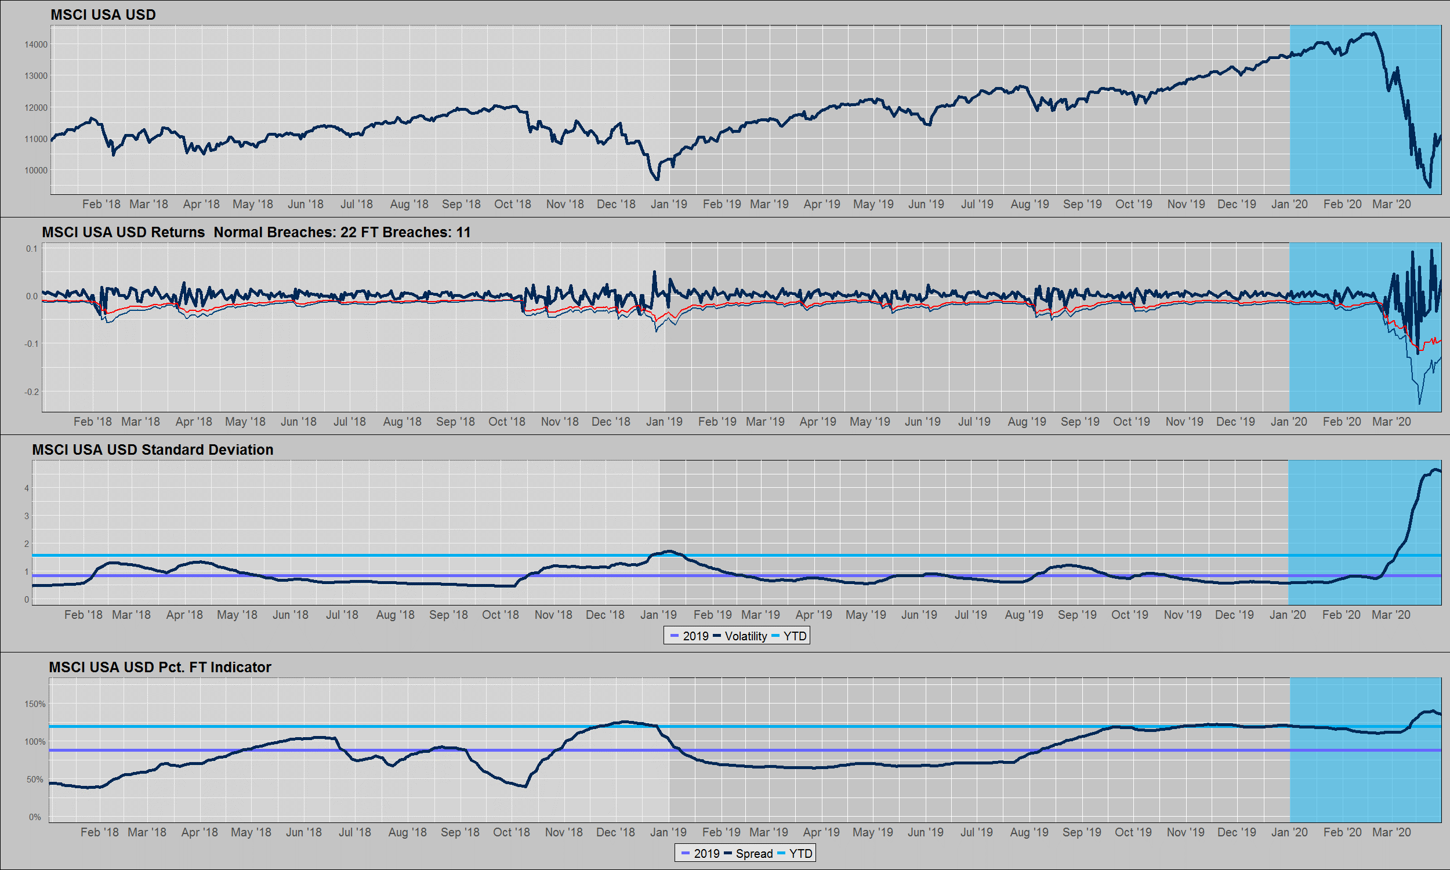This screenshot has height=870, width=1450.
Task: Click the 3 y-axis label on Standard Deviation chart
Action: pyautogui.click(x=26, y=516)
